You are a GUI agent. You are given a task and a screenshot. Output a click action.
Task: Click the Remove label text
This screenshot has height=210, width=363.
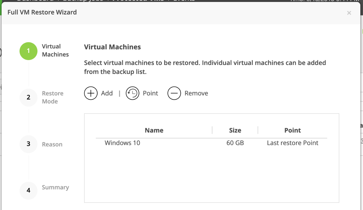click(x=196, y=93)
